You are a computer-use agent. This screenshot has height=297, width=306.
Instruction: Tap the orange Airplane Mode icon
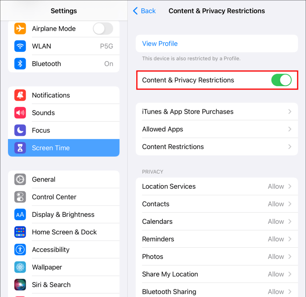point(20,28)
